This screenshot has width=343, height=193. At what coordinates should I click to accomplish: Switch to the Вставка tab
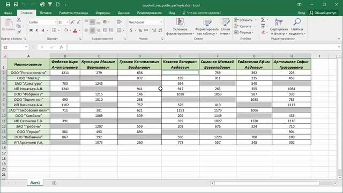click(x=46, y=13)
